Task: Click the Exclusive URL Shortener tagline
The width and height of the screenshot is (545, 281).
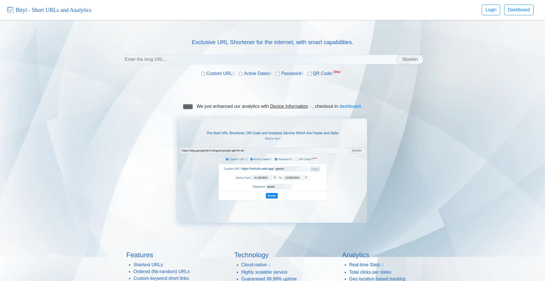Action: [272, 42]
